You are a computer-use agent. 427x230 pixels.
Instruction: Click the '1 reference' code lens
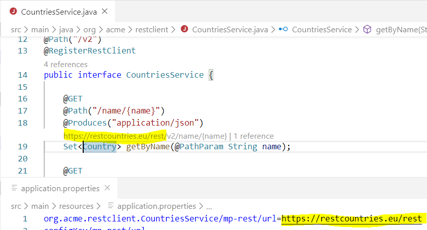pos(254,136)
